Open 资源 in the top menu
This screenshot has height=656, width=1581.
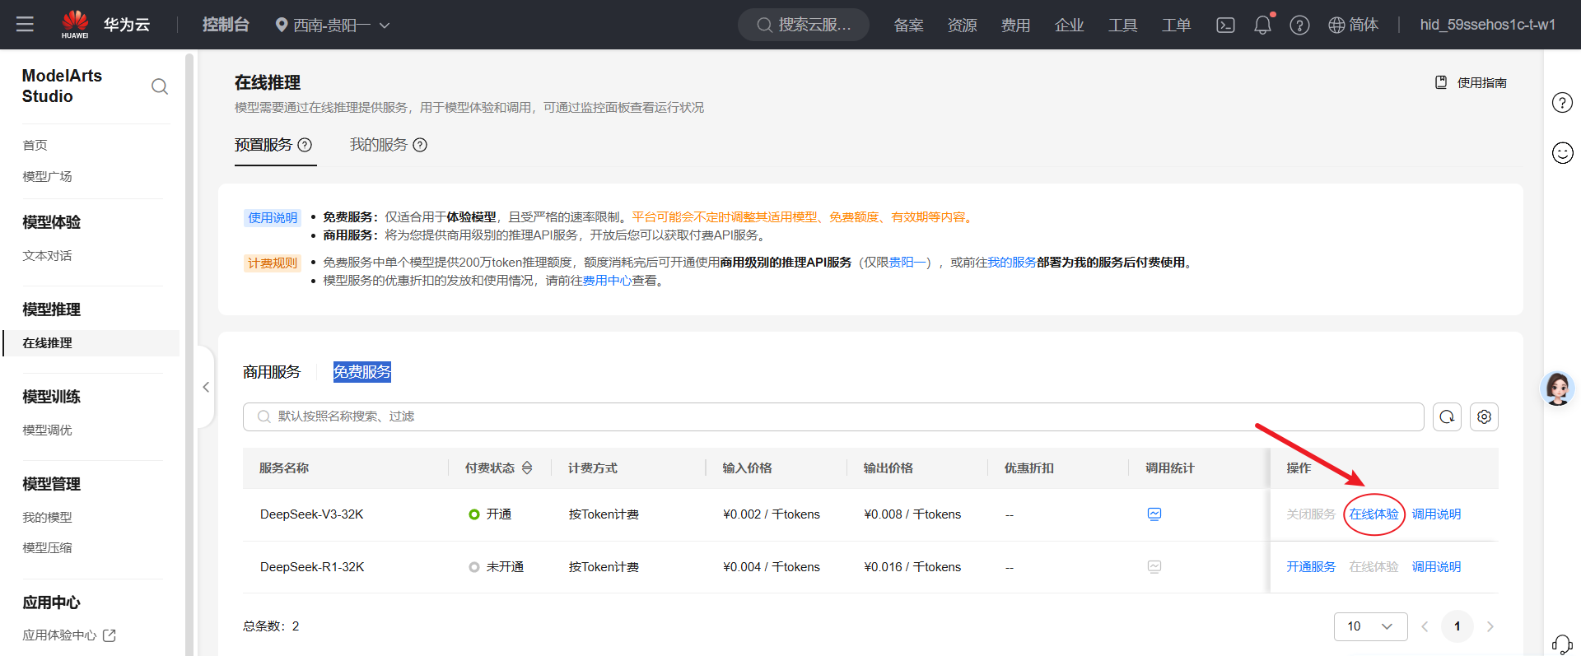tap(962, 26)
